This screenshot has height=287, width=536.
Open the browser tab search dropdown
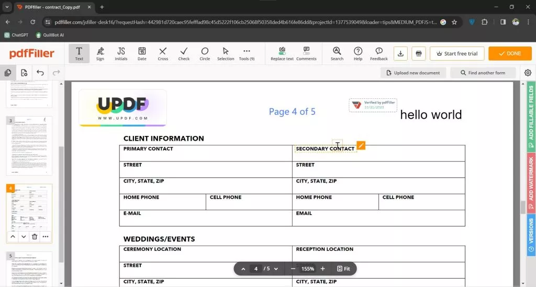[x=7, y=7]
